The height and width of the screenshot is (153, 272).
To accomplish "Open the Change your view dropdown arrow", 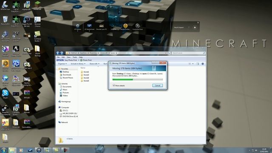I will (x=193, y=64).
